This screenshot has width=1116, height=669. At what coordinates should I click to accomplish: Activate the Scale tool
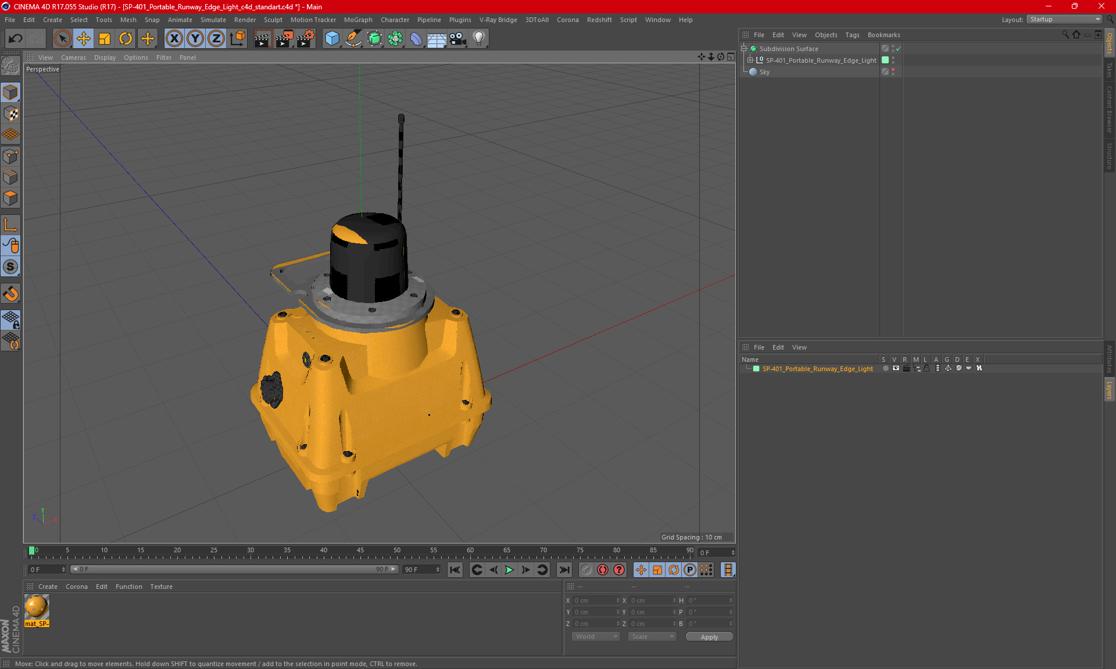105,39
